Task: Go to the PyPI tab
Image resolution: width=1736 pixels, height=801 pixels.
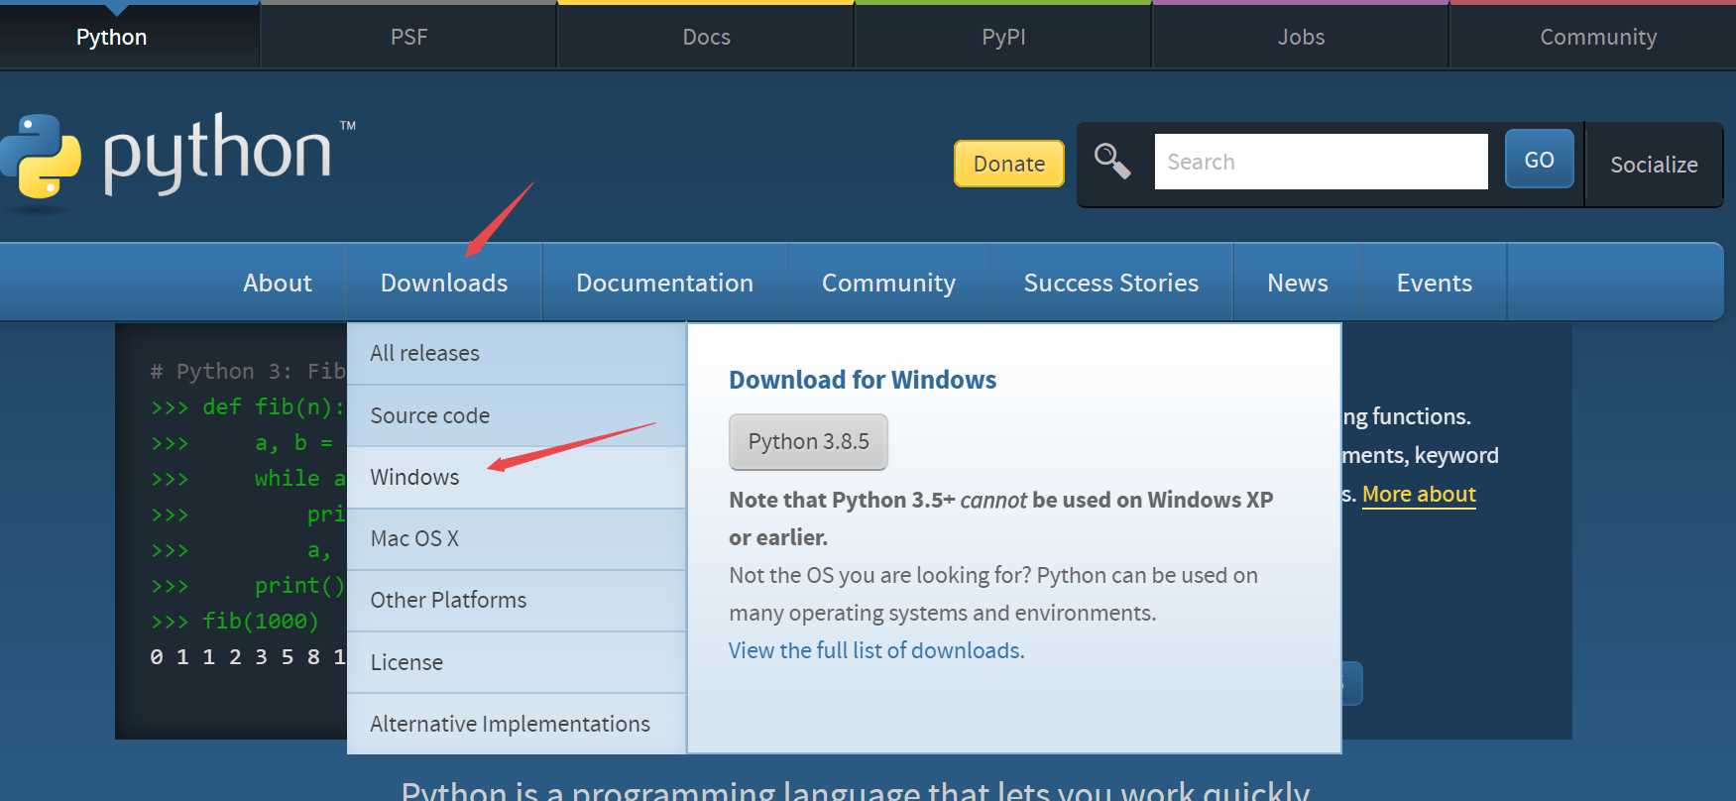Action: click(1003, 37)
